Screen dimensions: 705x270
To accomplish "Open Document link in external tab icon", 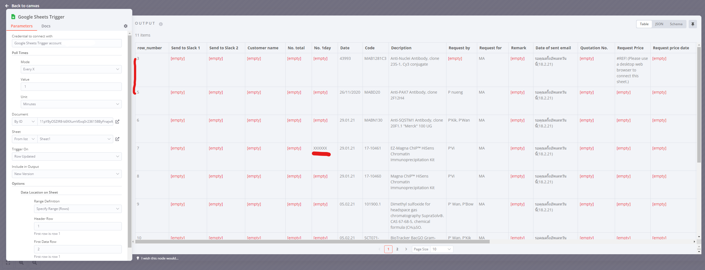I will [117, 122].
